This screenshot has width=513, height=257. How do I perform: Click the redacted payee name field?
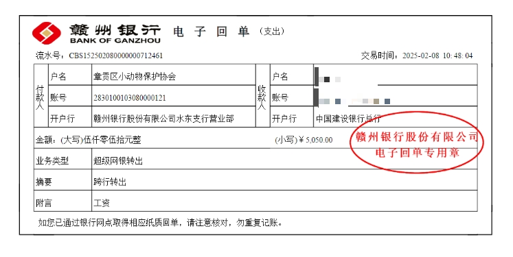click(396, 75)
